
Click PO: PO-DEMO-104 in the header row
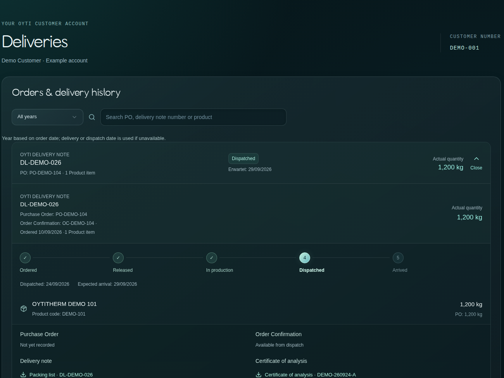coord(41,173)
